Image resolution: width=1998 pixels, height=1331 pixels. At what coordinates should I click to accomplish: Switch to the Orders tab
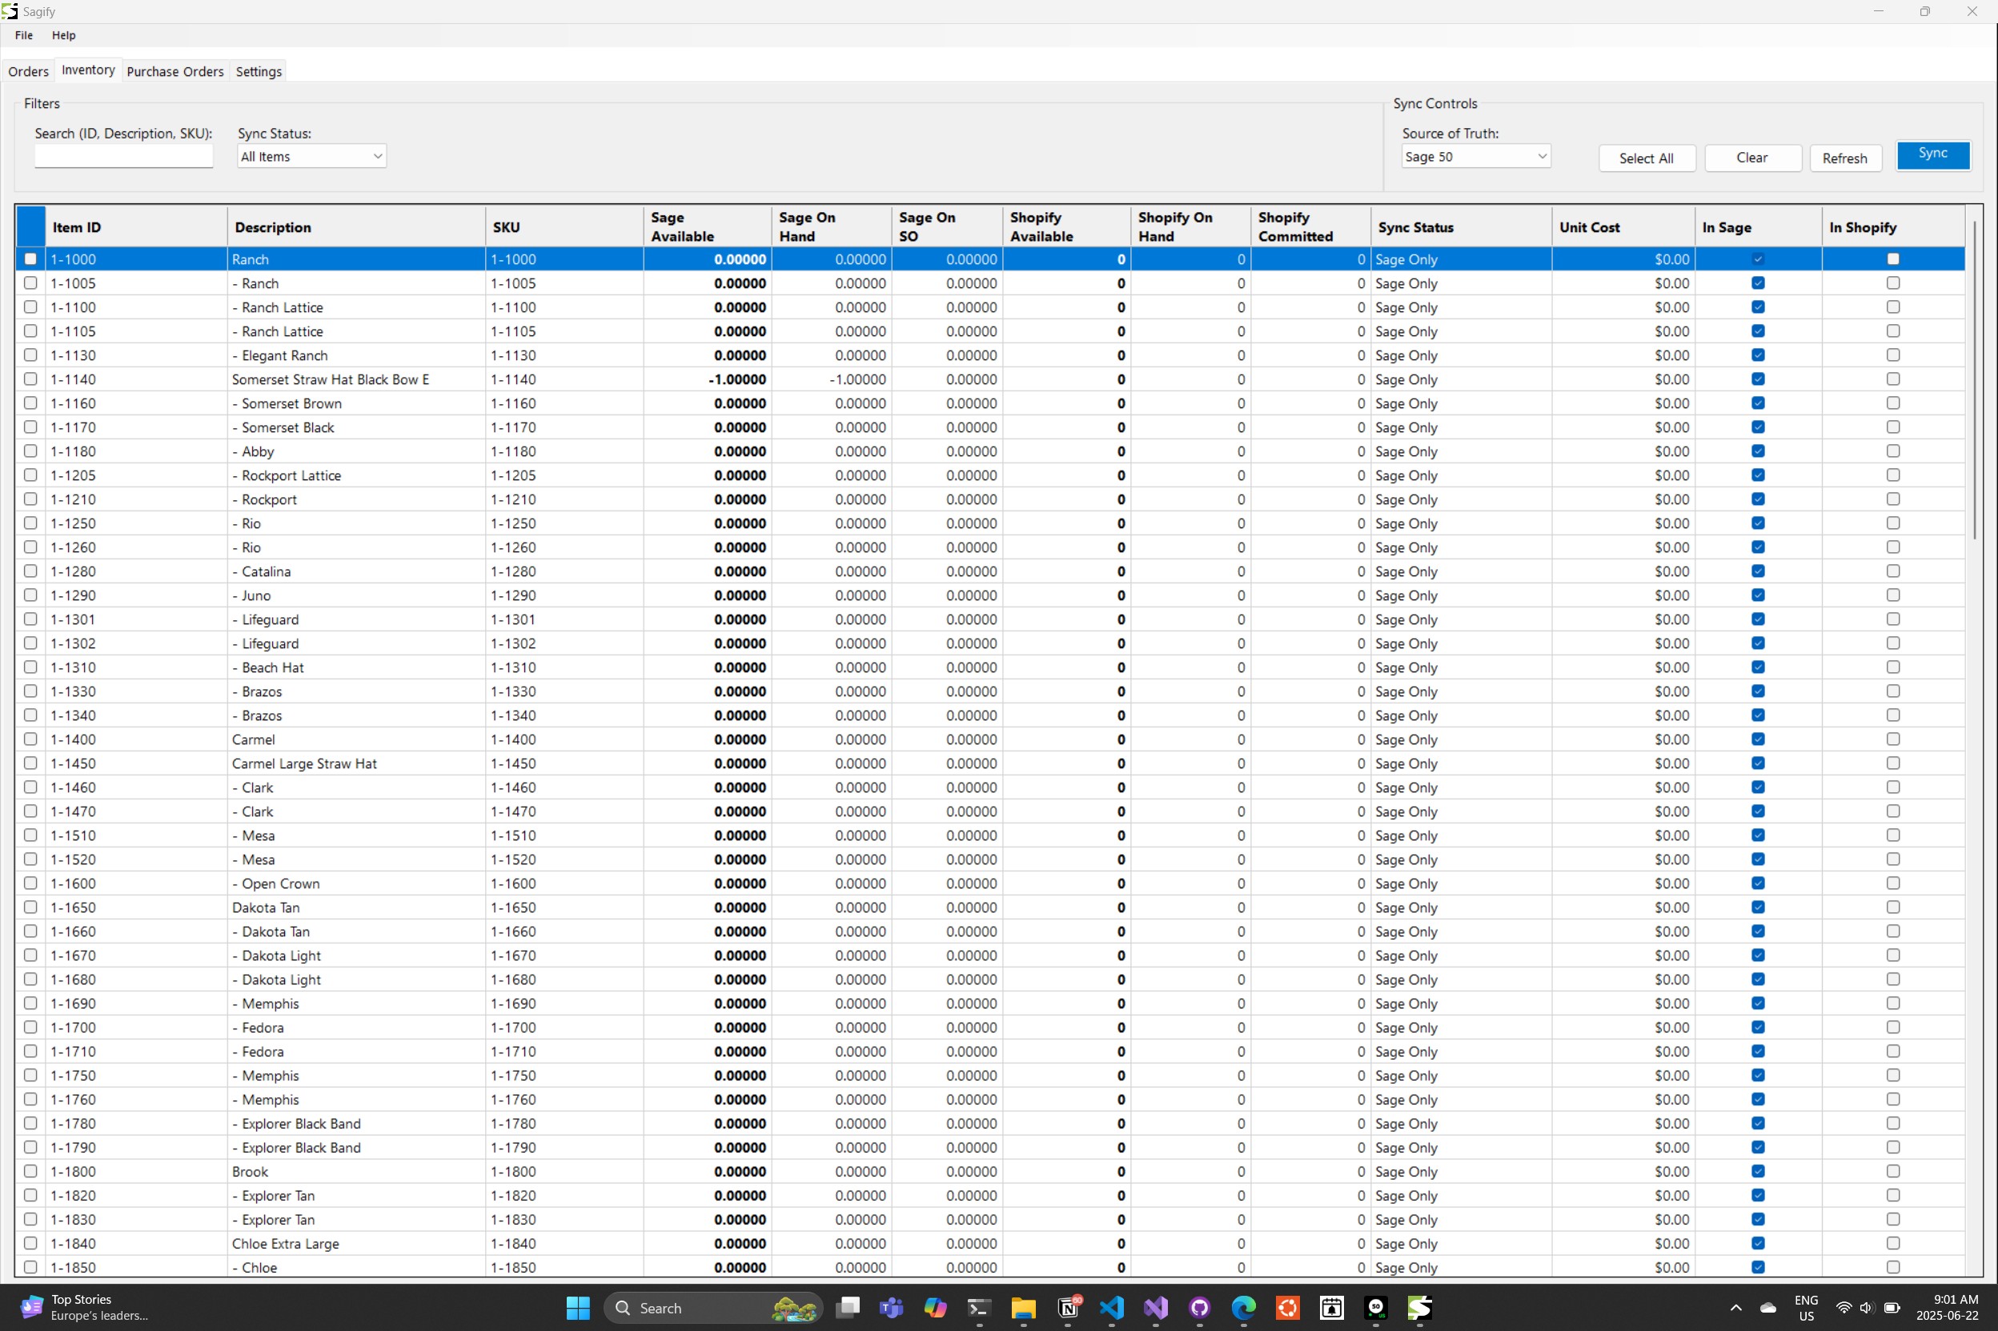pos(28,71)
